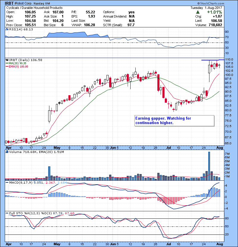Click the MA(20) 90.35 legend entry
The image size is (238, 247).
click(x=16, y=63)
